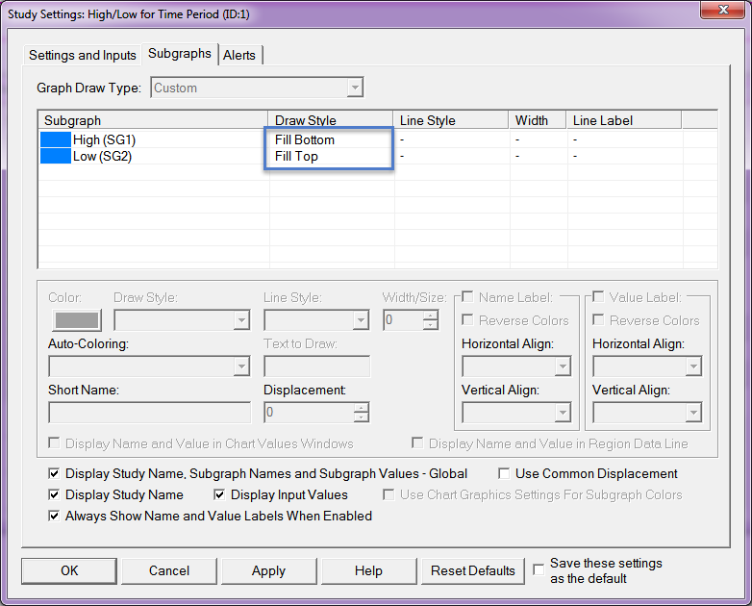Uncheck Always Show Name and Value Labels
752x606 pixels.
point(54,516)
